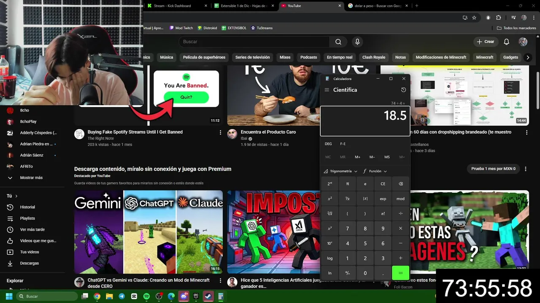
Task: Open Spotify from the Windows taskbar
Action: click(146, 296)
